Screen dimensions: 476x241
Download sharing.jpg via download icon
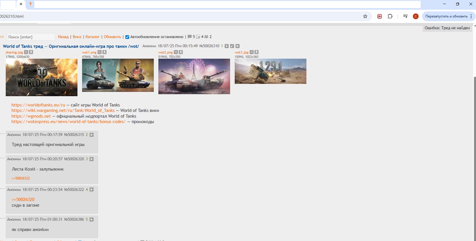(x=31, y=52)
